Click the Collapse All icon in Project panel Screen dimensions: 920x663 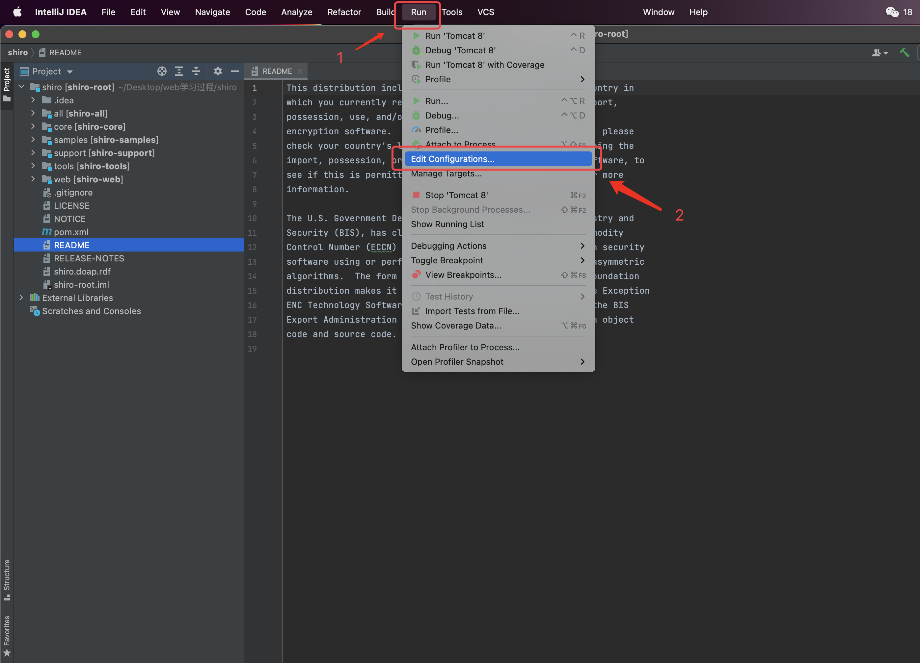tap(196, 71)
